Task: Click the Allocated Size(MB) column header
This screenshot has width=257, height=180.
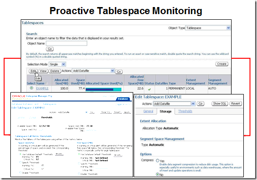Action: tap(61, 82)
